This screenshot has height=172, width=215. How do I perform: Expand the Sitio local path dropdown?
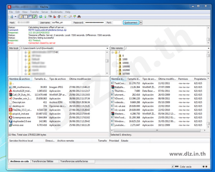tap(106, 48)
